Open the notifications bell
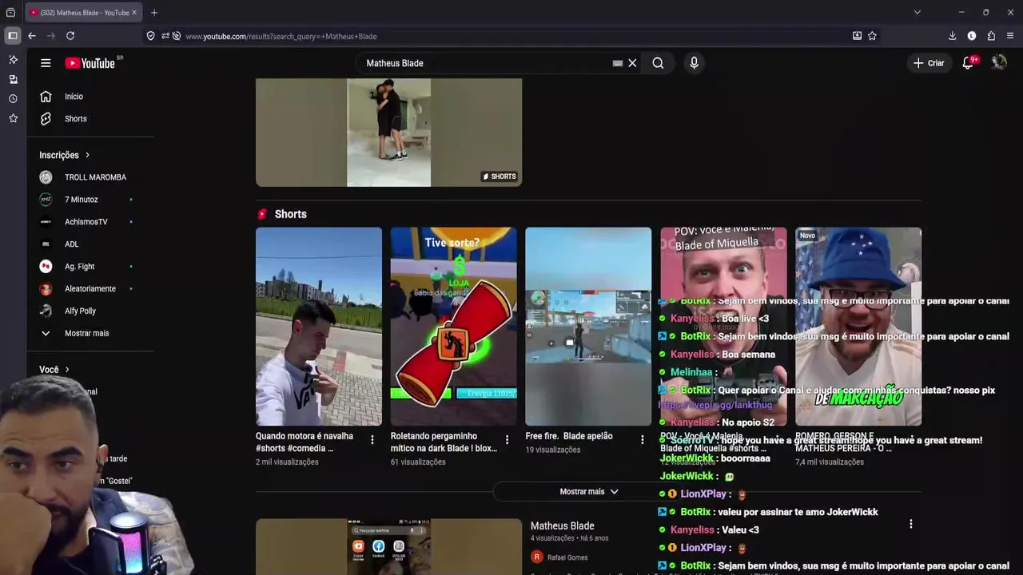 tap(969, 63)
